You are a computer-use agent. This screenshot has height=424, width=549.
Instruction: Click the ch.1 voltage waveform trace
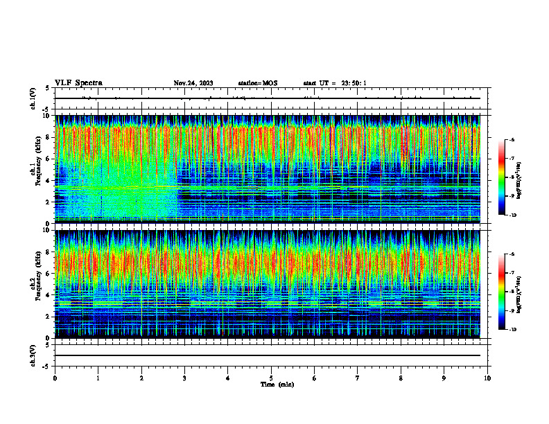[268, 98]
